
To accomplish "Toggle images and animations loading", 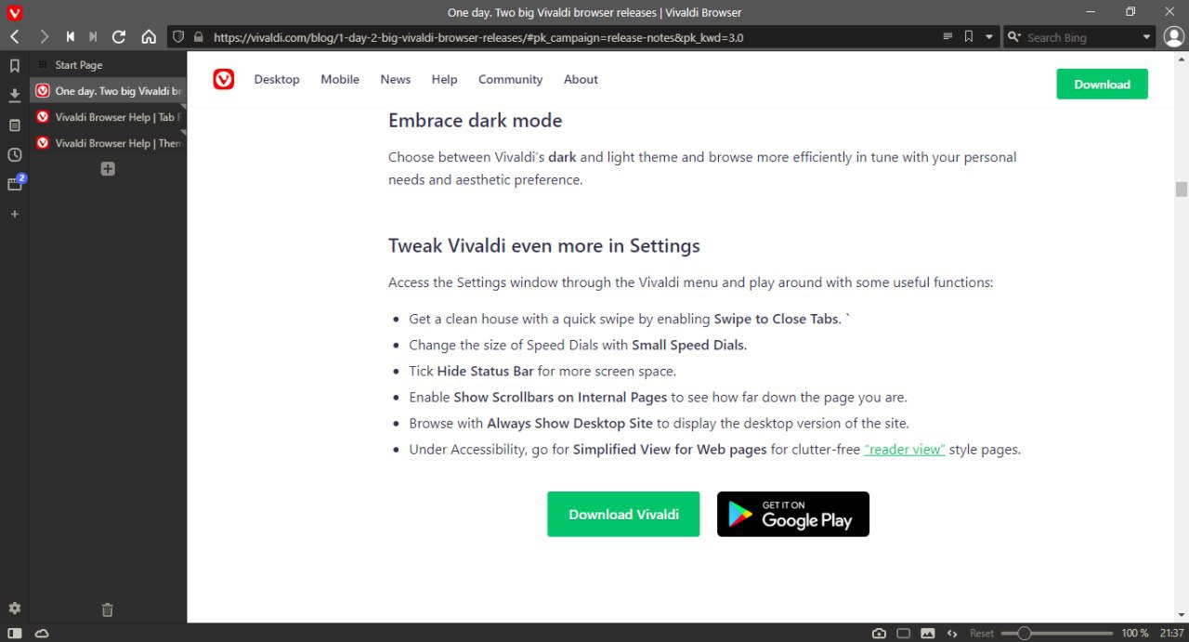I will [927, 633].
